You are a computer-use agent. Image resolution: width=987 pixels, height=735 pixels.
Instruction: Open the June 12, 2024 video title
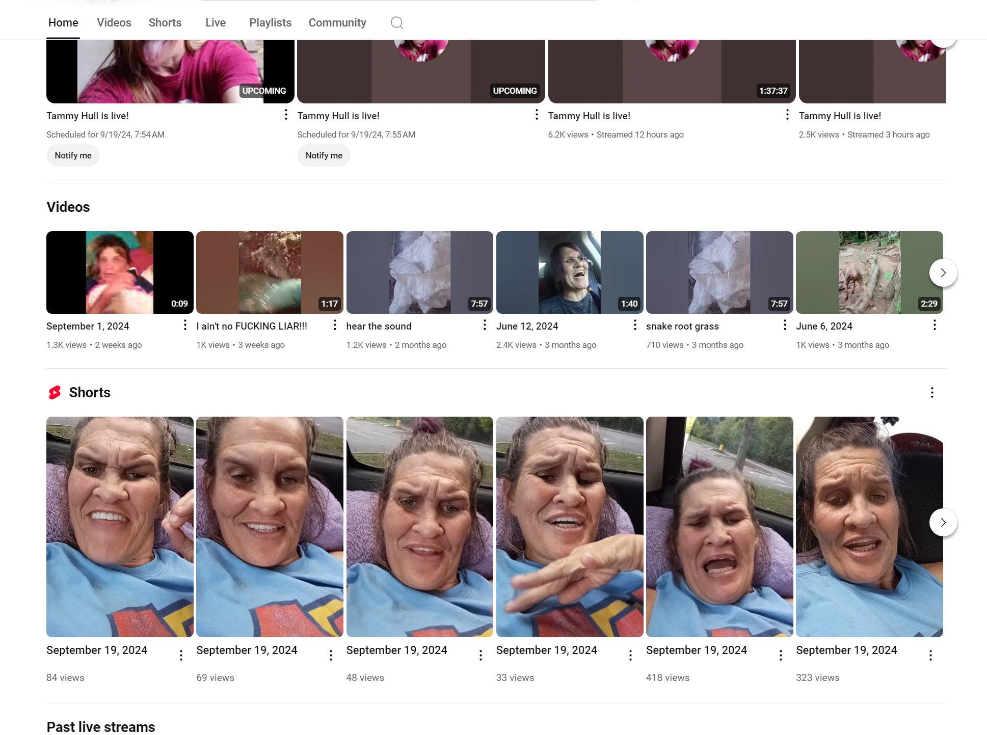click(x=527, y=326)
